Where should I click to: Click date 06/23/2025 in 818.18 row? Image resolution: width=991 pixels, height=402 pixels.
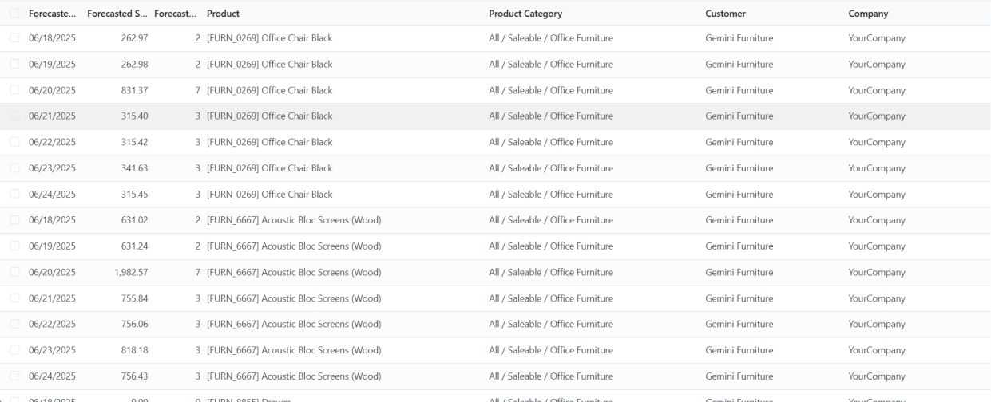52,350
